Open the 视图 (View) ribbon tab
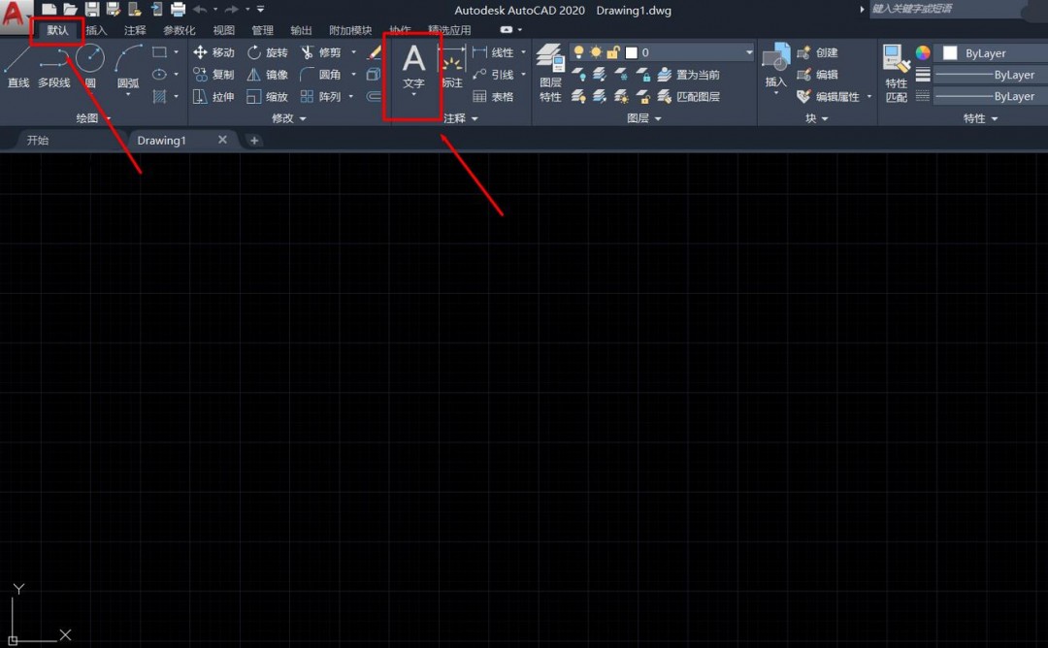Screen dimensions: 1048x648 pyautogui.click(x=223, y=29)
